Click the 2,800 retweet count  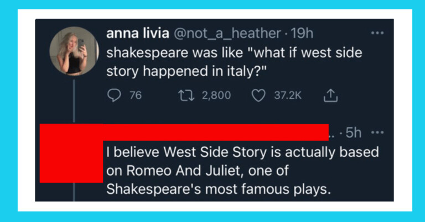(x=216, y=96)
